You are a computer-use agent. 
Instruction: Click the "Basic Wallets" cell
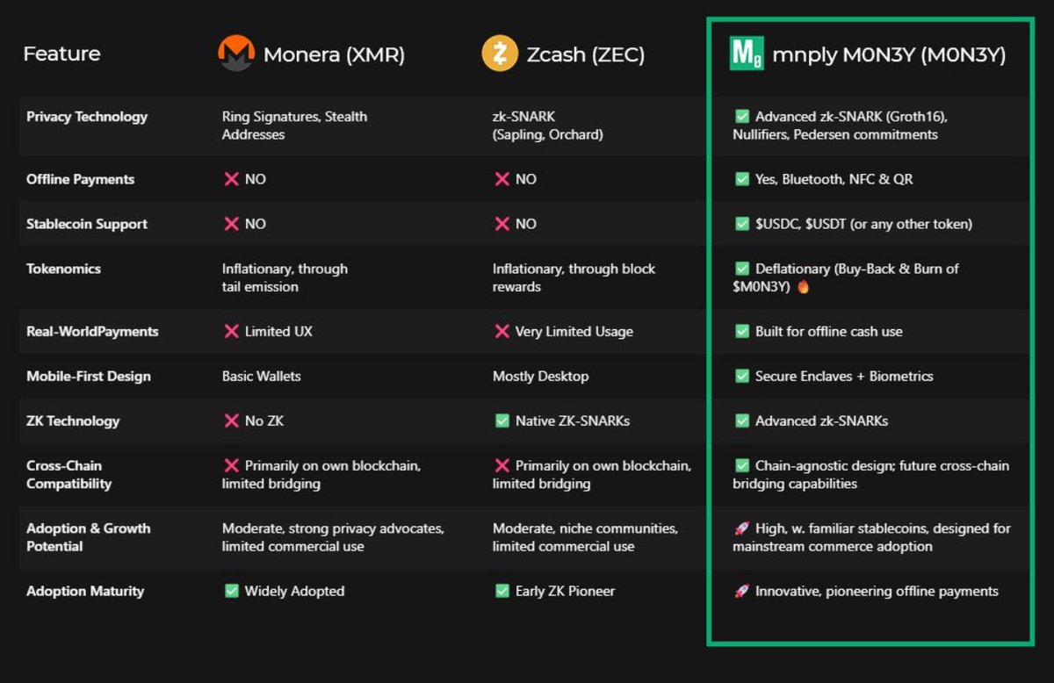[x=261, y=376]
